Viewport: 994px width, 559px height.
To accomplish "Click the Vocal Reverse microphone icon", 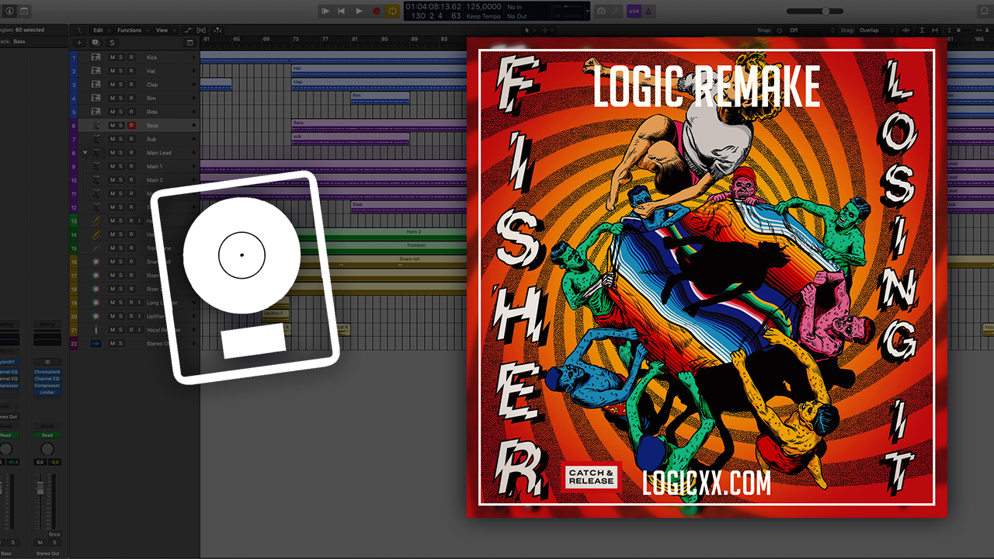I will pyautogui.click(x=96, y=329).
